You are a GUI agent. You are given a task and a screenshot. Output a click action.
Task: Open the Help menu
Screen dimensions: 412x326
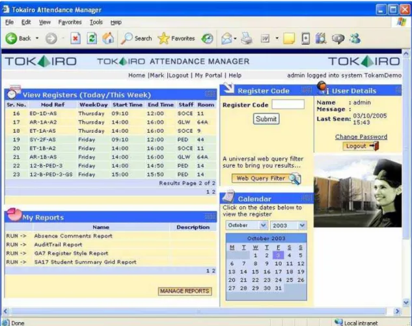[116, 22]
